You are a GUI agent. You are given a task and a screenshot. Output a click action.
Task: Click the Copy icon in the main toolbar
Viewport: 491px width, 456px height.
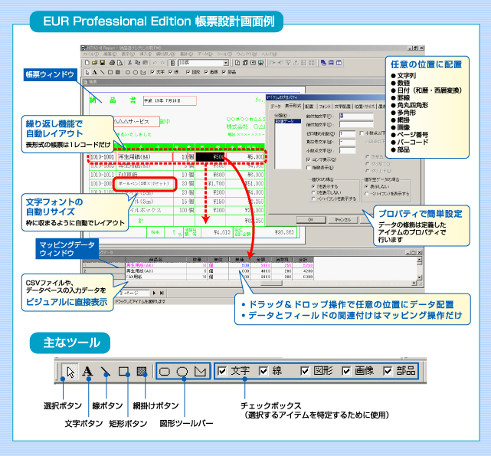137,63
